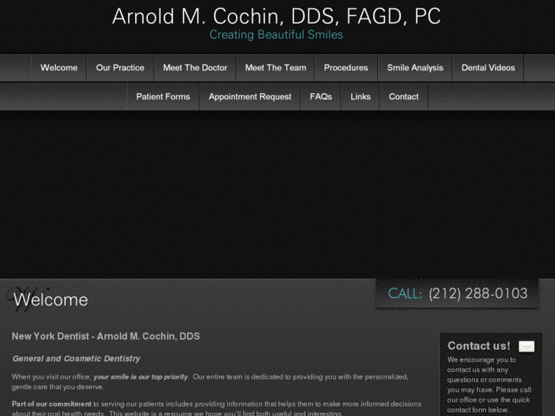Click the General and Cosmetic Dentistry subheading
The height and width of the screenshot is (416, 555).
pos(76,359)
